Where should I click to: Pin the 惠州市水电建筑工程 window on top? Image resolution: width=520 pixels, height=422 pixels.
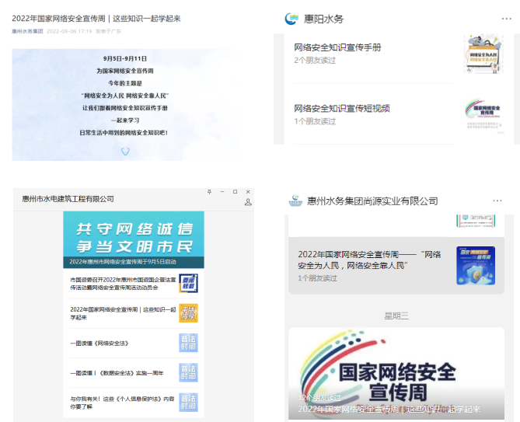coord(209,191)
